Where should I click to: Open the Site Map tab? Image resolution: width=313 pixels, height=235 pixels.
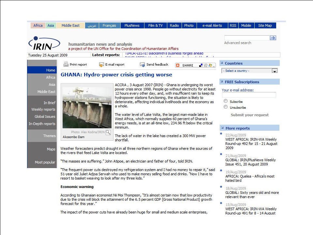[265, 25]
